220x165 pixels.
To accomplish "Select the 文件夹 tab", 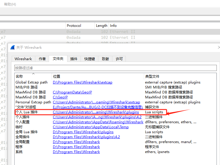I will 58,59.
